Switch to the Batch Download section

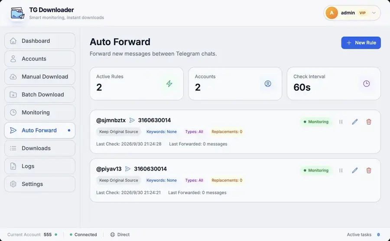(x=40, y=95)
